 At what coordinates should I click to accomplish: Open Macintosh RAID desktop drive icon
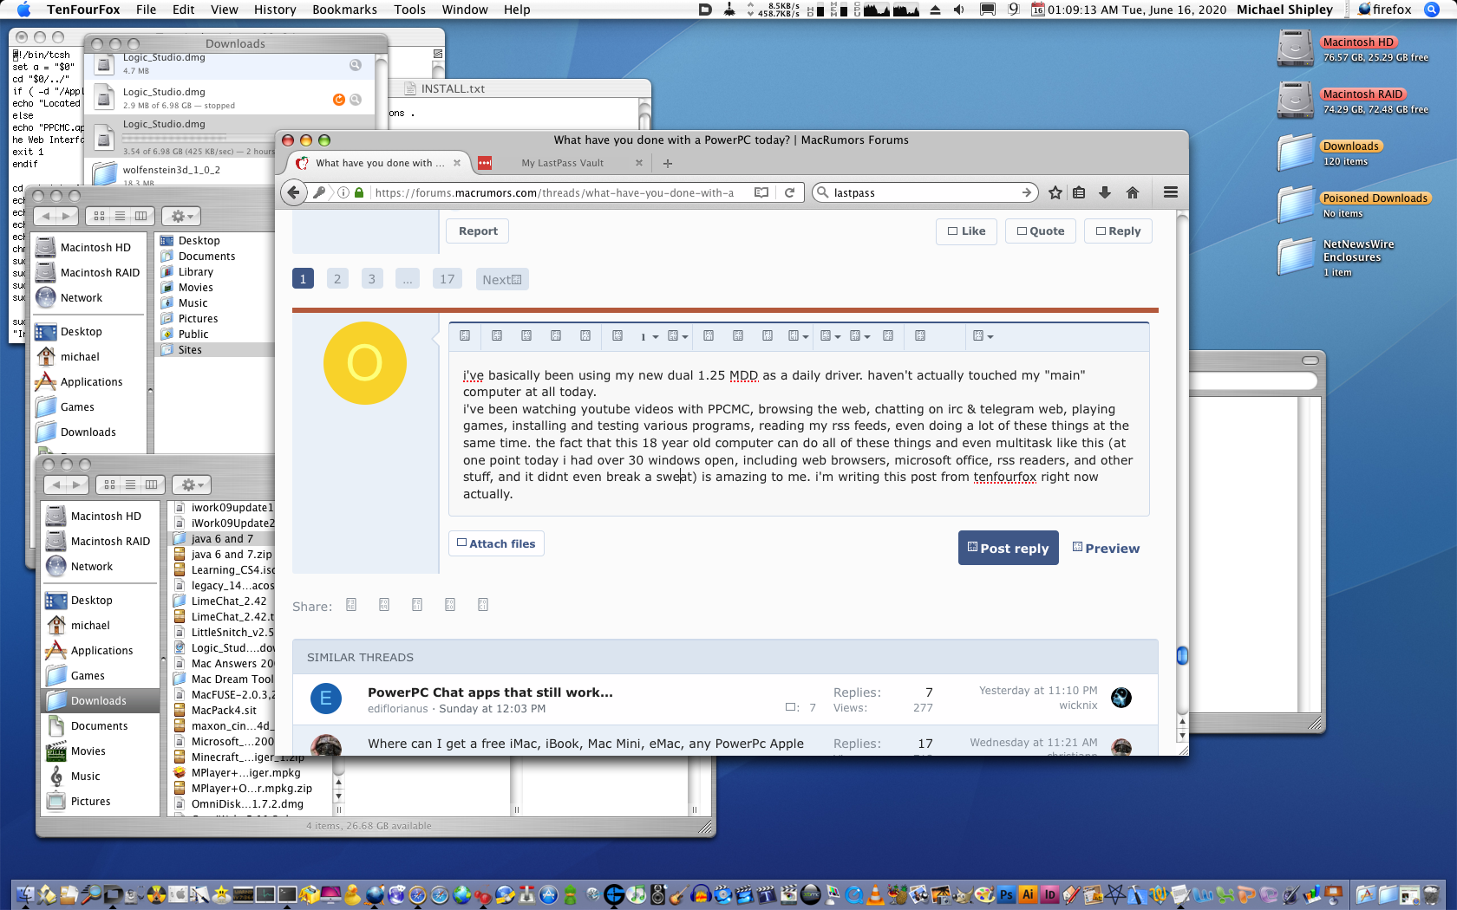[x=1295, y=101]
